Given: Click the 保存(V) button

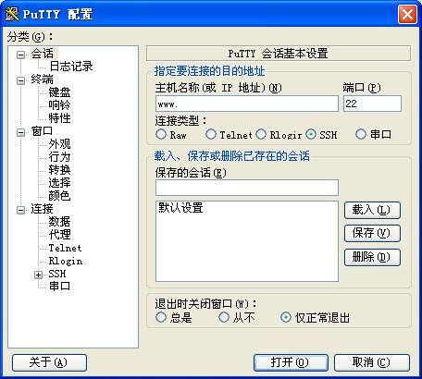Looking at the screenshot, I should [372, 233].
